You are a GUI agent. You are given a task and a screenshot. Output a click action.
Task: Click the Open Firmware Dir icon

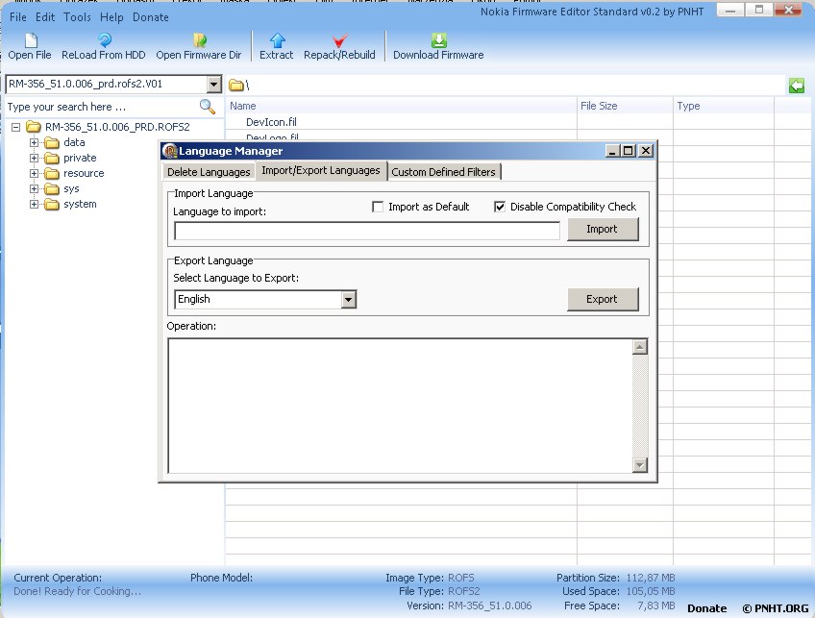[x=199, y=40]
